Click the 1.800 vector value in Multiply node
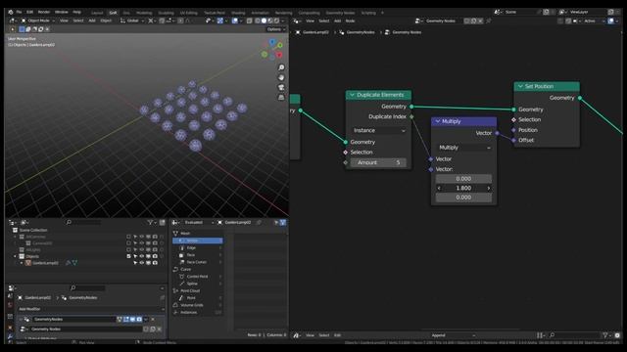Viewport: 627px width, 352px height. click(463, 189)
